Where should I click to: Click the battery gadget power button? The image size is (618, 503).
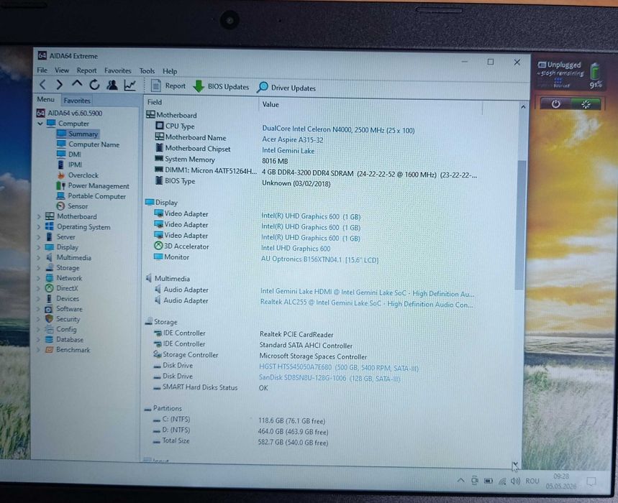555,104
